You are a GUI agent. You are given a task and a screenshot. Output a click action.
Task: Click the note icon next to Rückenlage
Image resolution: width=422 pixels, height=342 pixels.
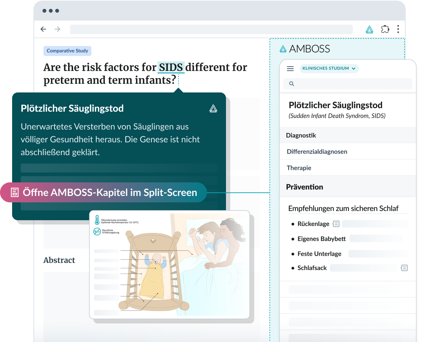[336, 224]
